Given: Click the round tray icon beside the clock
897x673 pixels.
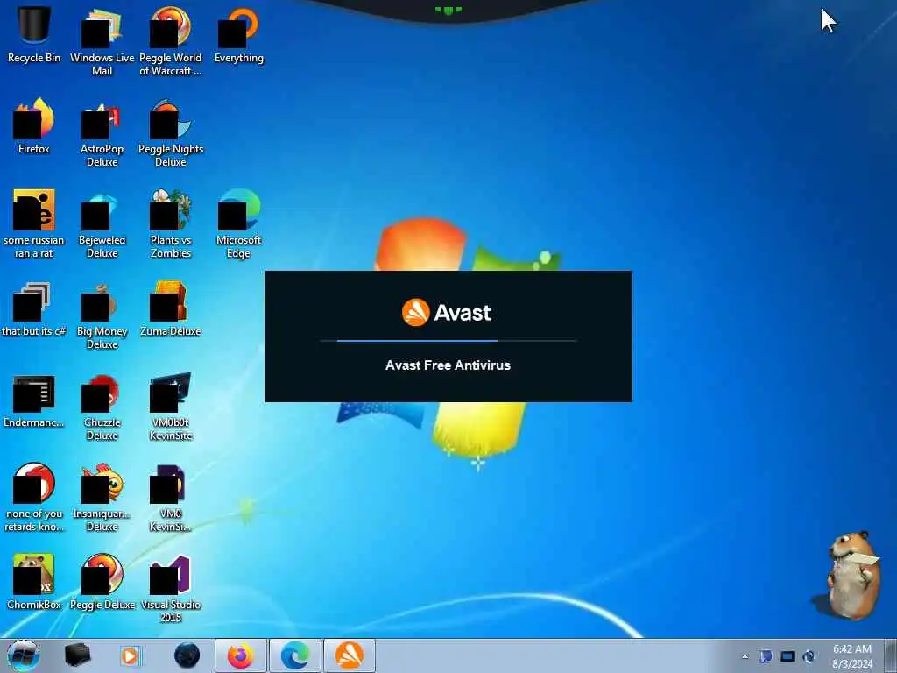Looking at the screenshot, I should [809, 656].
